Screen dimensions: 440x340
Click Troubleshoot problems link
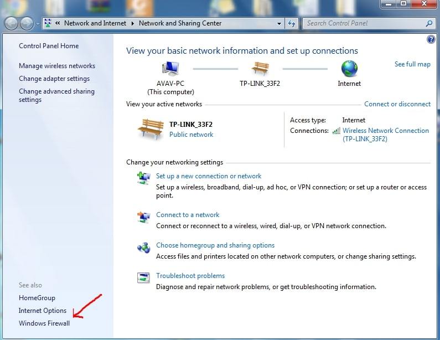click(190, 276)
